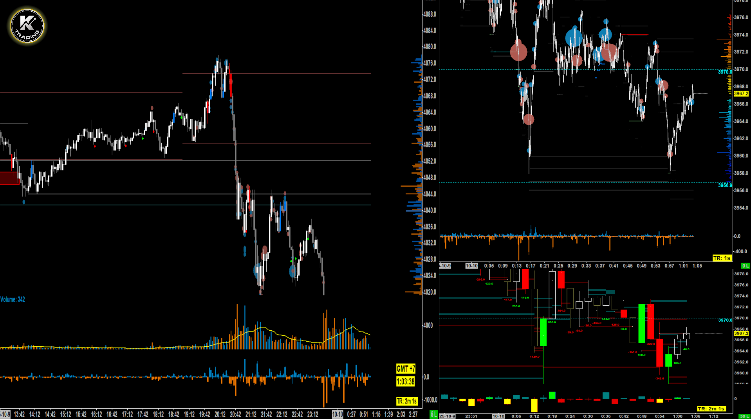This screenshot has width=751, height=419.
Task: Click the K Trading logo
Action: 26,25
